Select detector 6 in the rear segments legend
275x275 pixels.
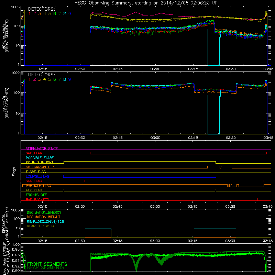55,79
